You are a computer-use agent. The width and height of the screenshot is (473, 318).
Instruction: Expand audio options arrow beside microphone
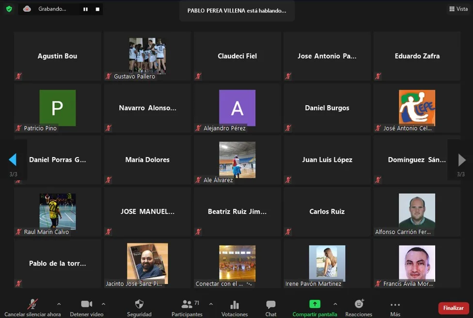59,304
